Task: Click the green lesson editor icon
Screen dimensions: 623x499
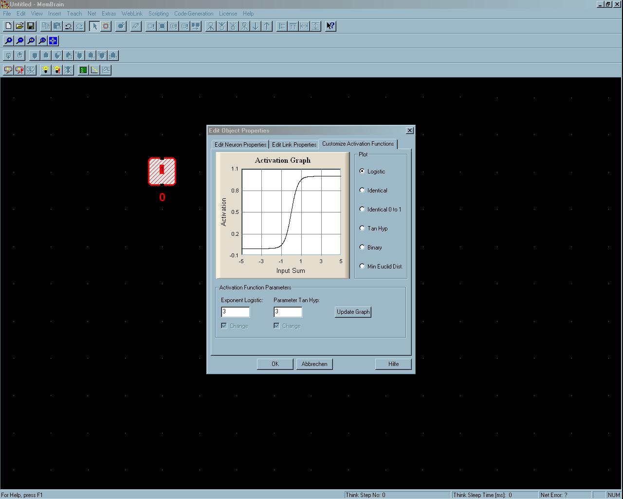Action: [83, 70]
